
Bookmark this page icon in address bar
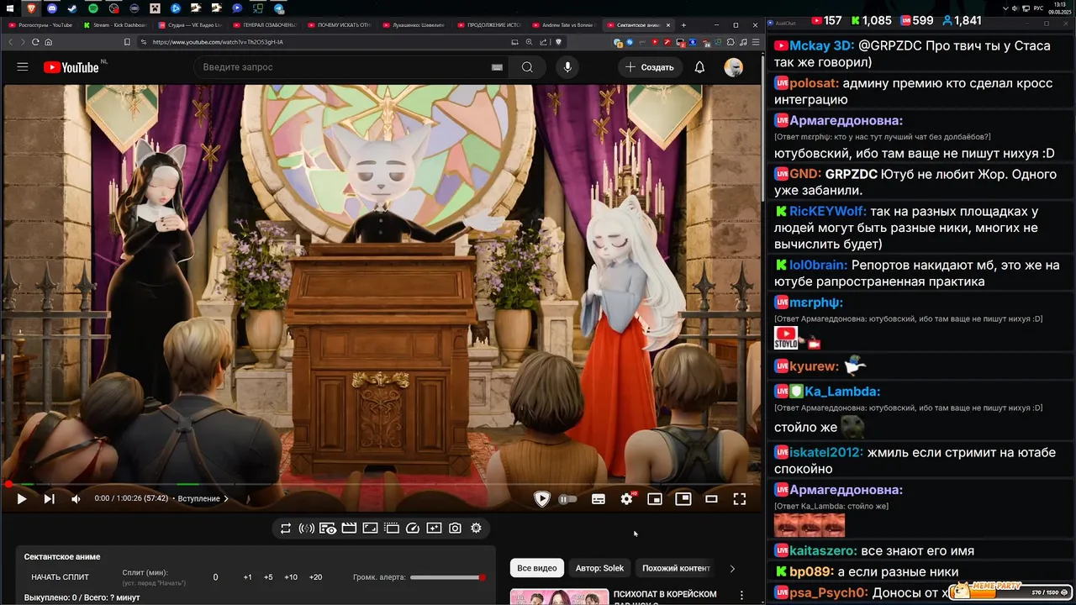tap(127, 42)
